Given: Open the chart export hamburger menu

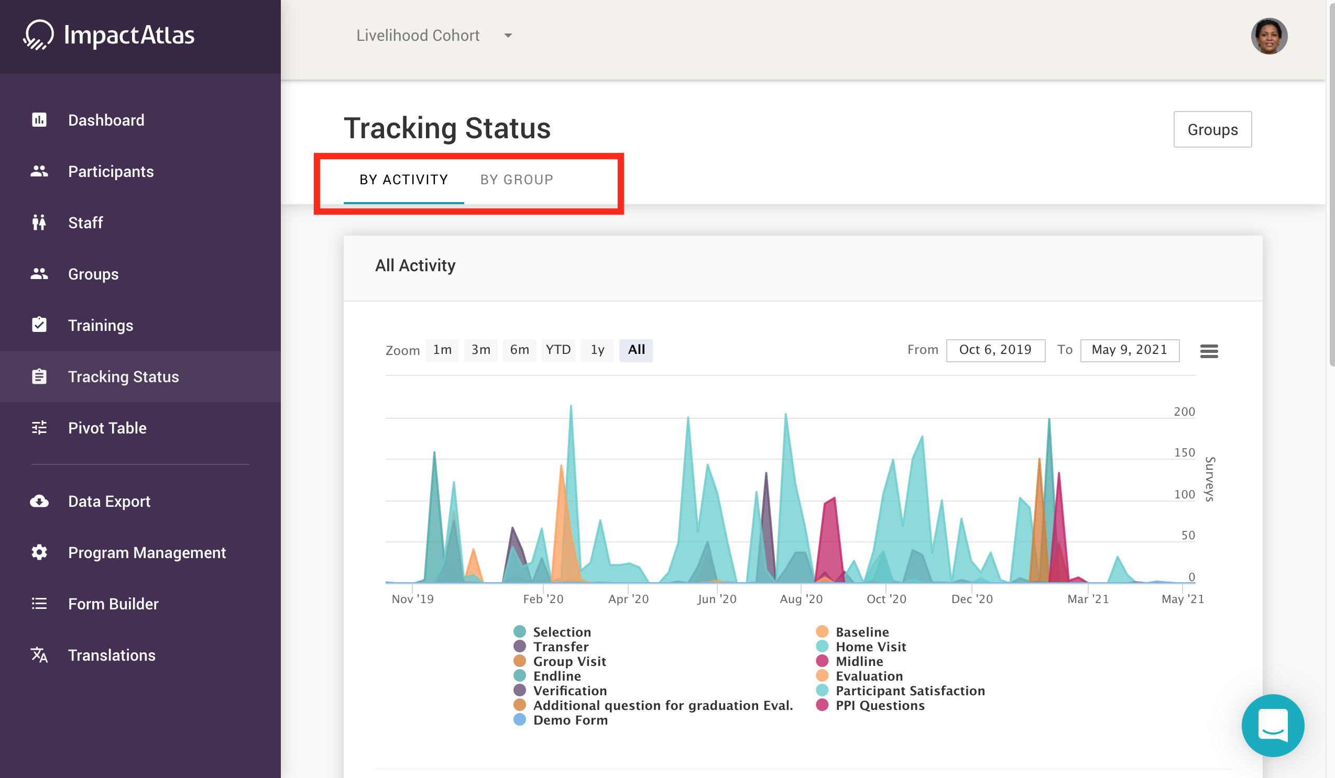Looking at the screenshot, I should 1209,350.
